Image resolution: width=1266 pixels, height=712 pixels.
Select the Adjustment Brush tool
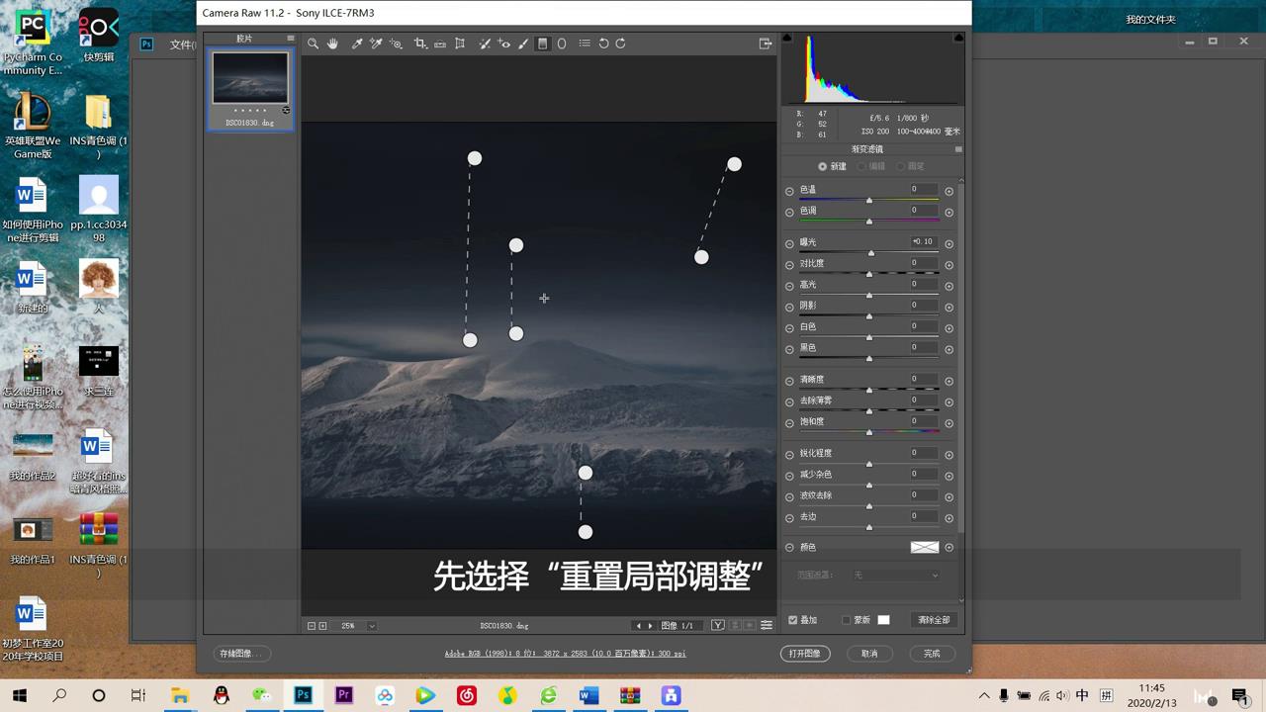pyautogui.click(x=522, y=44)
